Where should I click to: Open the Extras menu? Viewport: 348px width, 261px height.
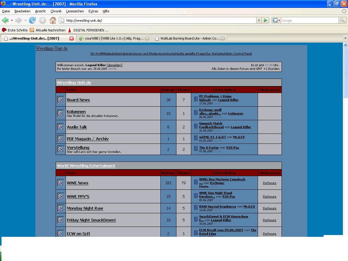point(93,11)
